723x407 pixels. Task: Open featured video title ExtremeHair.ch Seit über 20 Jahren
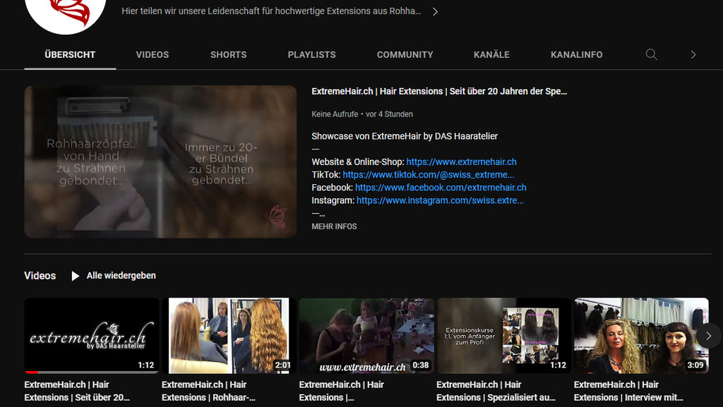439,91
